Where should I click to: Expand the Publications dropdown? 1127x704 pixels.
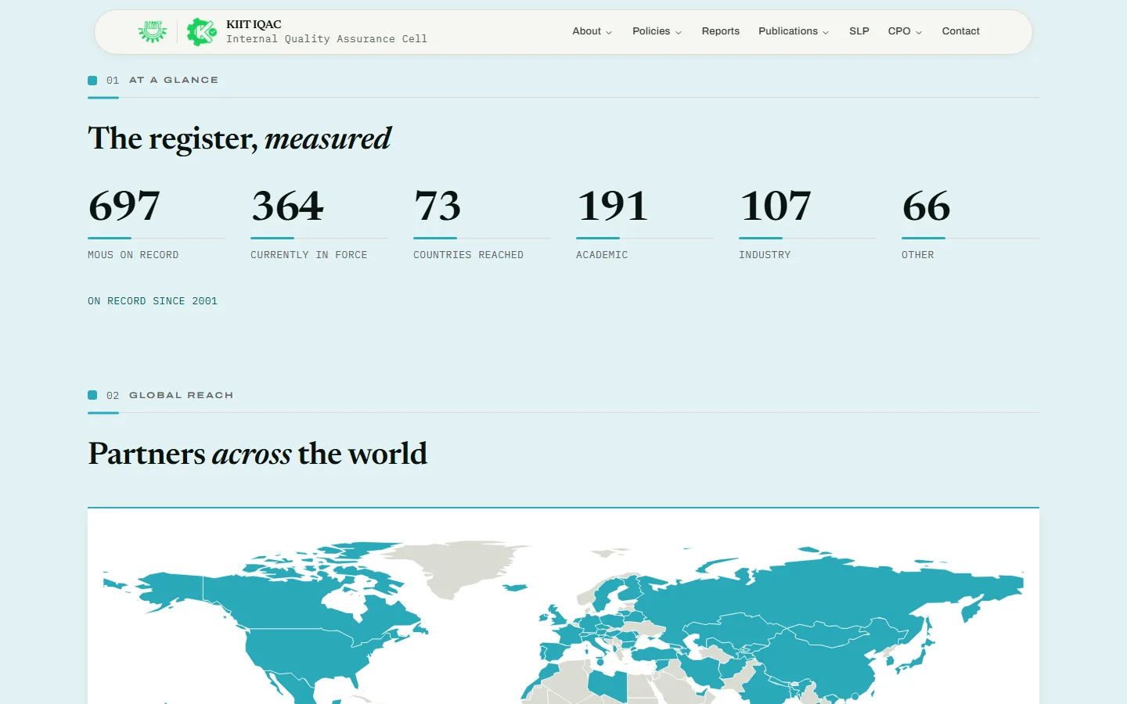pos(794,31)
